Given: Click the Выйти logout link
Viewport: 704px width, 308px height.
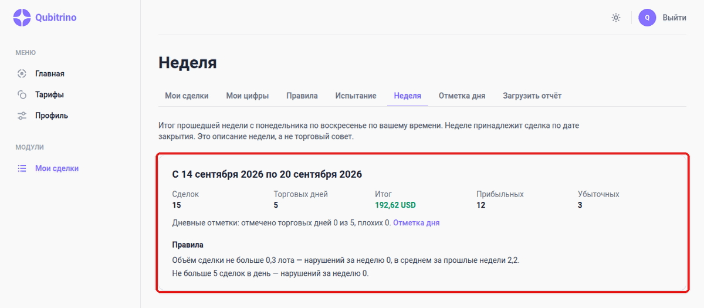Looking at the screenshot, I should tap(674, 18).
